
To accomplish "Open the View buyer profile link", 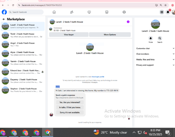I will click(x=98, y=77).
